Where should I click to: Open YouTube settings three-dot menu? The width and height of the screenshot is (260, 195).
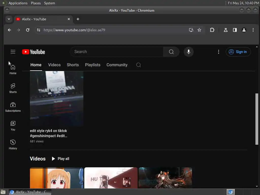(x=219, y=52)
